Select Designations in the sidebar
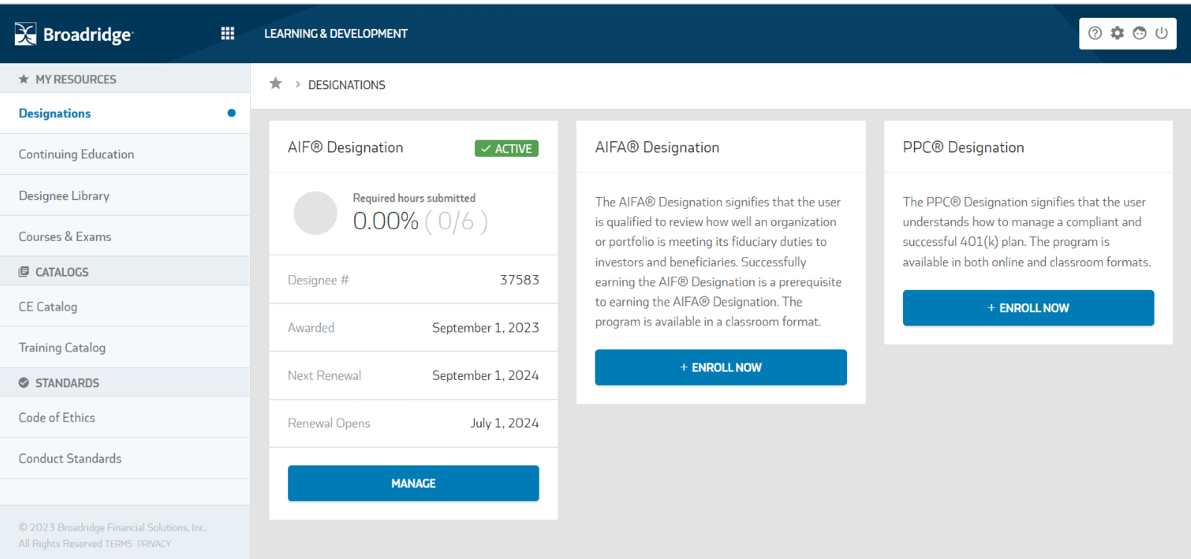This screenshot has height=559, width=1191. pyautogui.click(x=125, y=113)
